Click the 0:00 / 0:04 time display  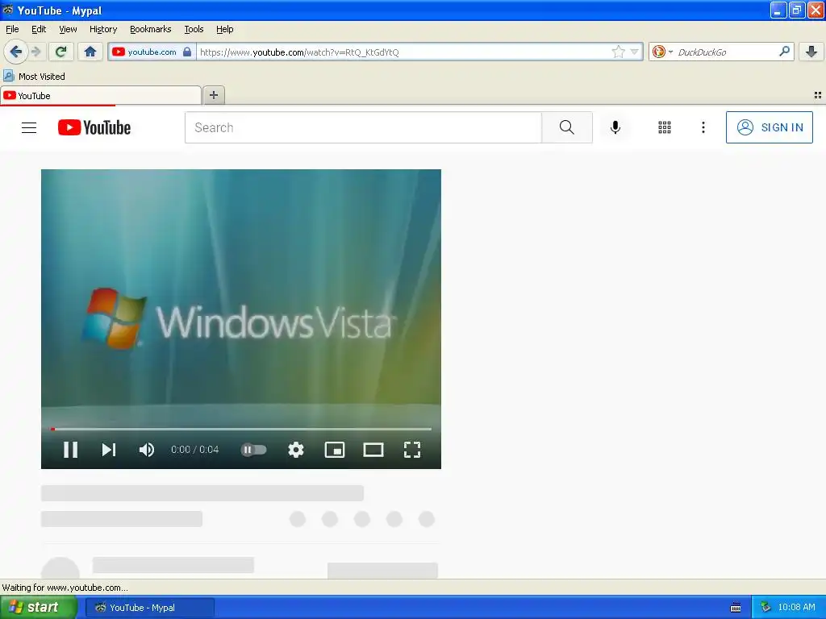[195, 450]
